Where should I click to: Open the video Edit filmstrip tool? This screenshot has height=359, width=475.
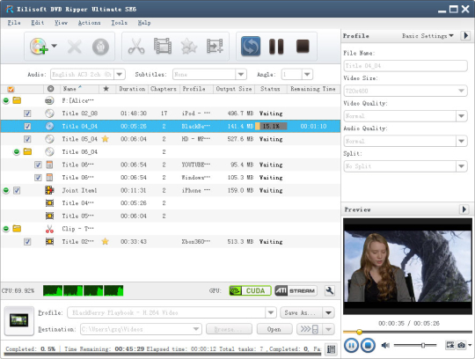pos(163,47)
